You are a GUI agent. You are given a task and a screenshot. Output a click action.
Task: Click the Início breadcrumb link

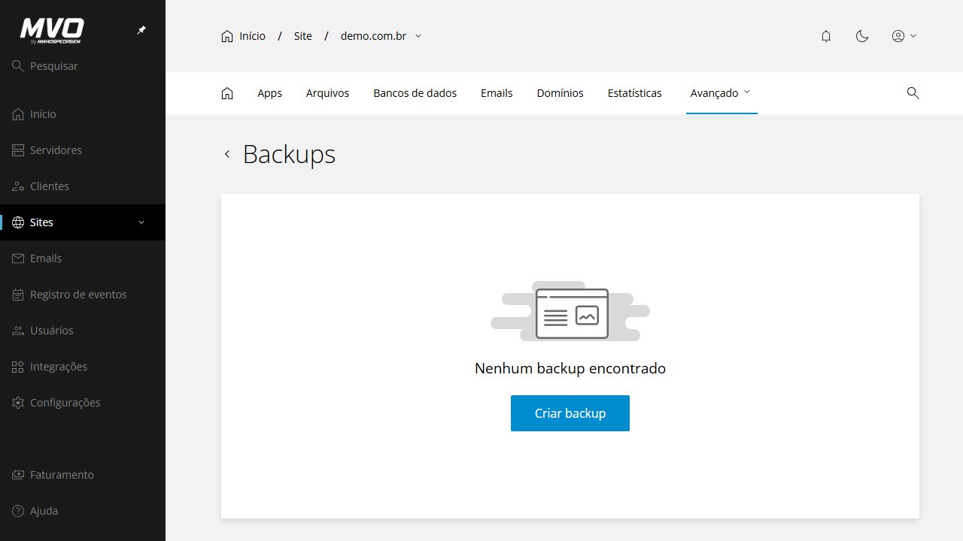point(243,36)
